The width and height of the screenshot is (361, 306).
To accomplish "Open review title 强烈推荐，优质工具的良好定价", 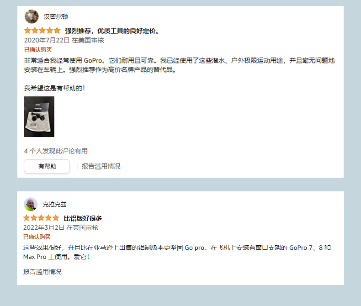I will coord(112,31).
